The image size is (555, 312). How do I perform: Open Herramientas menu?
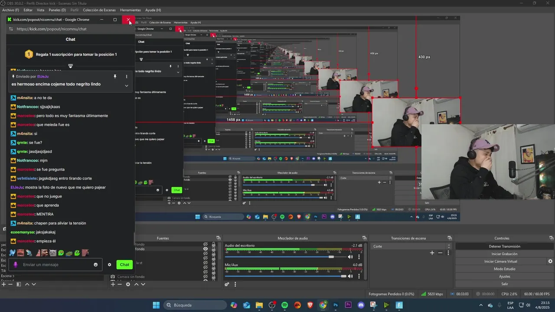131,10
